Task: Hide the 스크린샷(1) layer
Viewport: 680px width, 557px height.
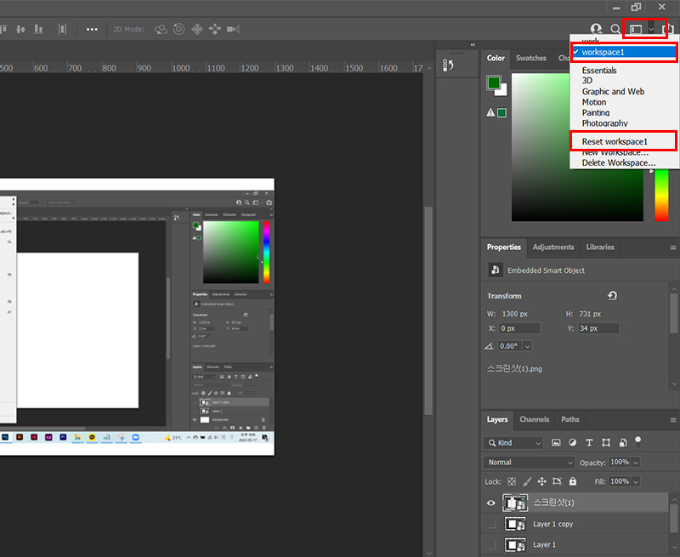Action: click(x=491, y=503)
